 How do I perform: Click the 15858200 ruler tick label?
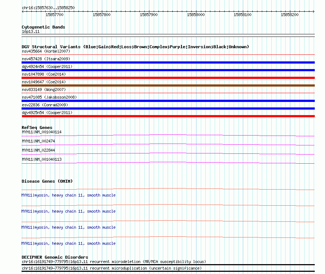pyautogui.click(x=290, y=15)
